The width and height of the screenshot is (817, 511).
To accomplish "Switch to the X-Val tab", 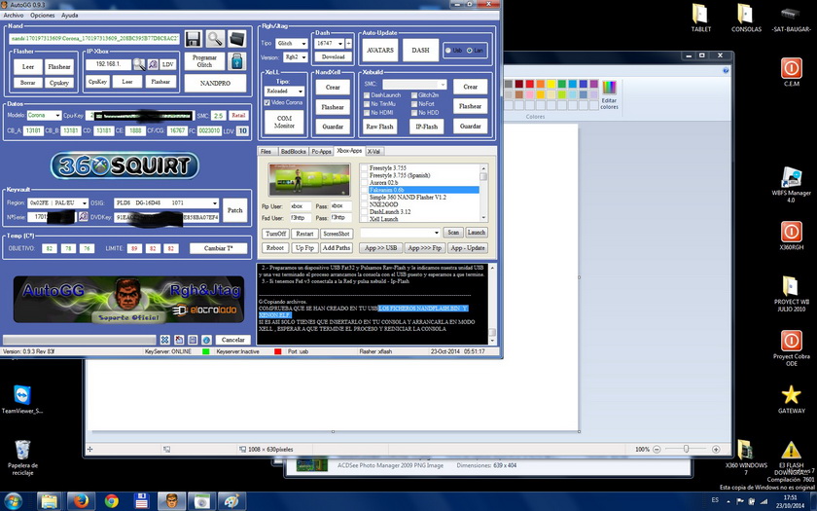I will (373, 151).
